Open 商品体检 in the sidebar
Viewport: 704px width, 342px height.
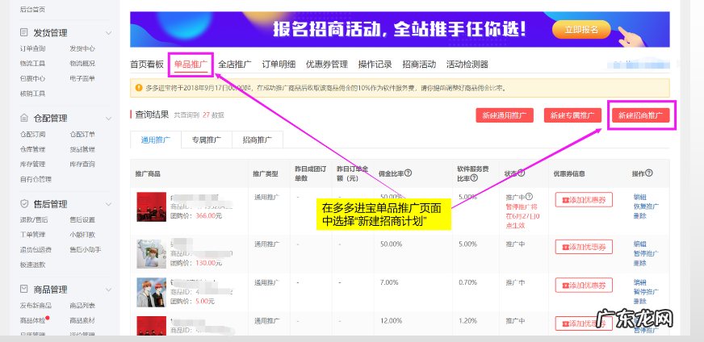point(32,320)
